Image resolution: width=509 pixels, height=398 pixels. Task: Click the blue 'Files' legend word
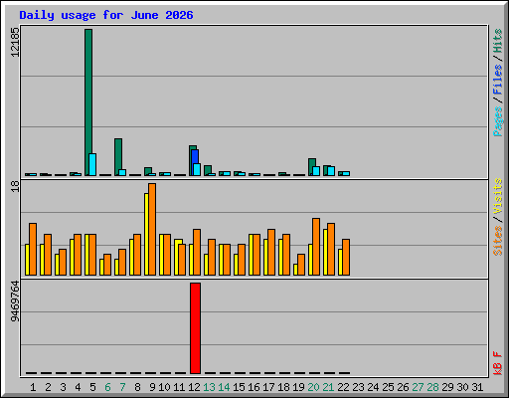(497, 80)
